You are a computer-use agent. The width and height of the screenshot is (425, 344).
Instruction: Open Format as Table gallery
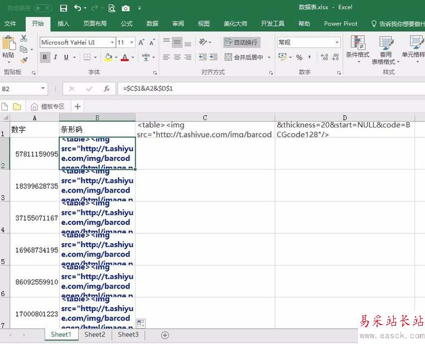386,50
